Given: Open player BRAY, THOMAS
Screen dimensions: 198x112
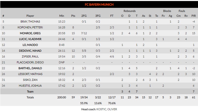Looking at the screenshot, I should pos(30,22).
